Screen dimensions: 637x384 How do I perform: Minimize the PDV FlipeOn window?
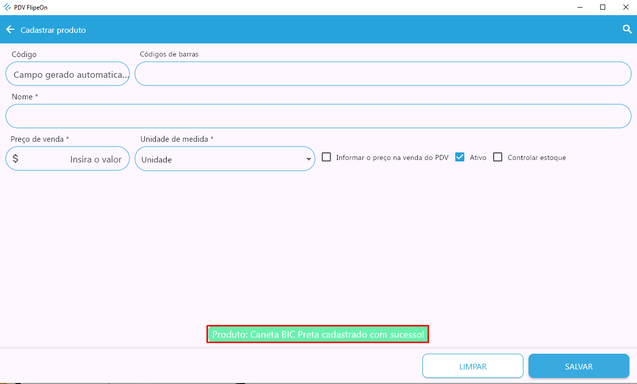[578, 8]
